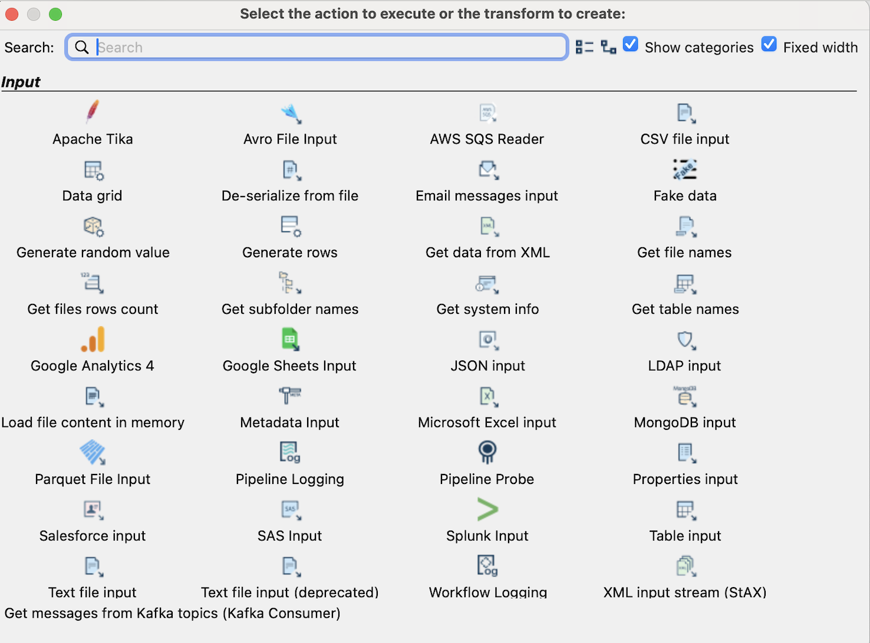
Task: Select the Google Sheets Input icon
Action: coord(290,339)
